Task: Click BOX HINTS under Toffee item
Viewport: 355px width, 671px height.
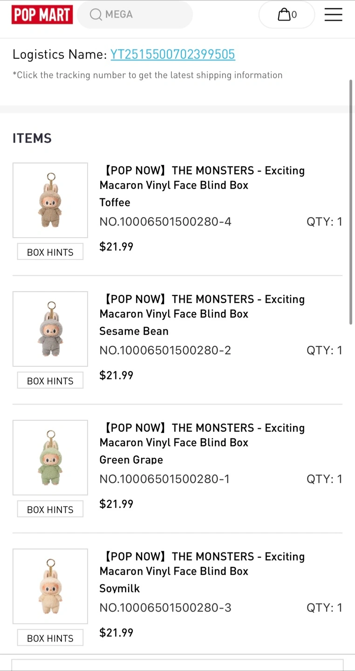Action: (x=50, y=252)
